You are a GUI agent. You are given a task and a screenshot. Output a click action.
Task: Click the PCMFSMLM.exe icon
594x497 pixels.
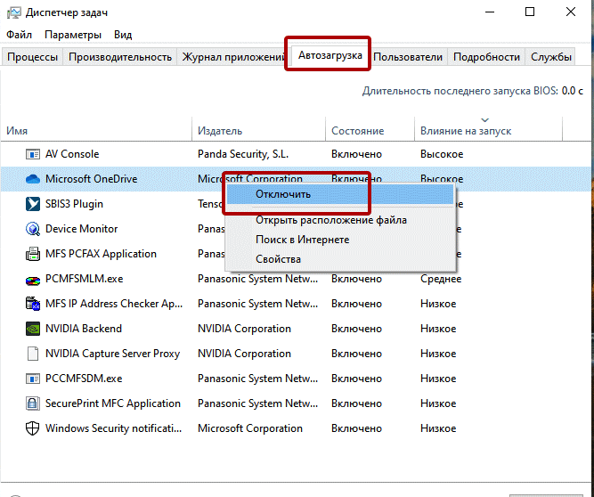pos(33,281)
